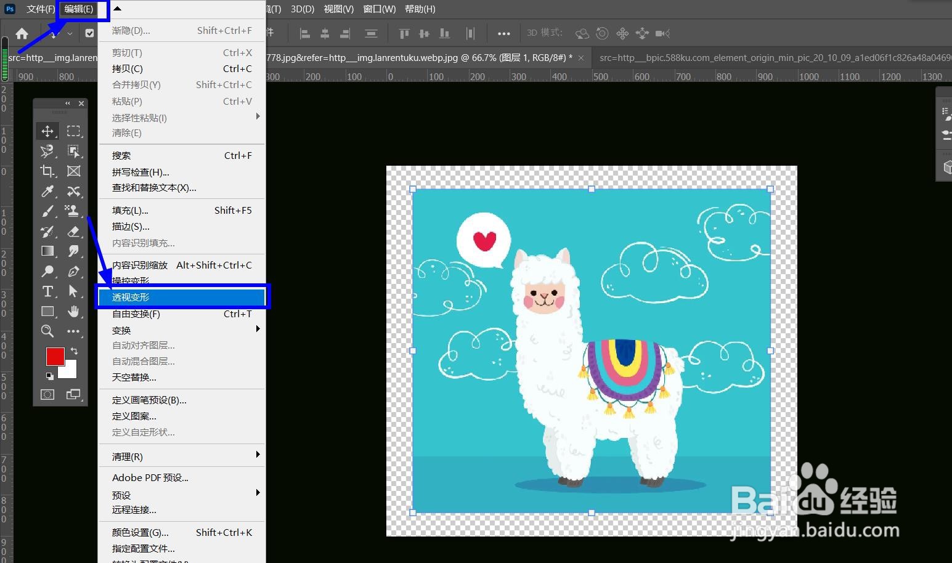
Task: Toggle the auto-select checkbox in options bar
Action: click(90, 33)
